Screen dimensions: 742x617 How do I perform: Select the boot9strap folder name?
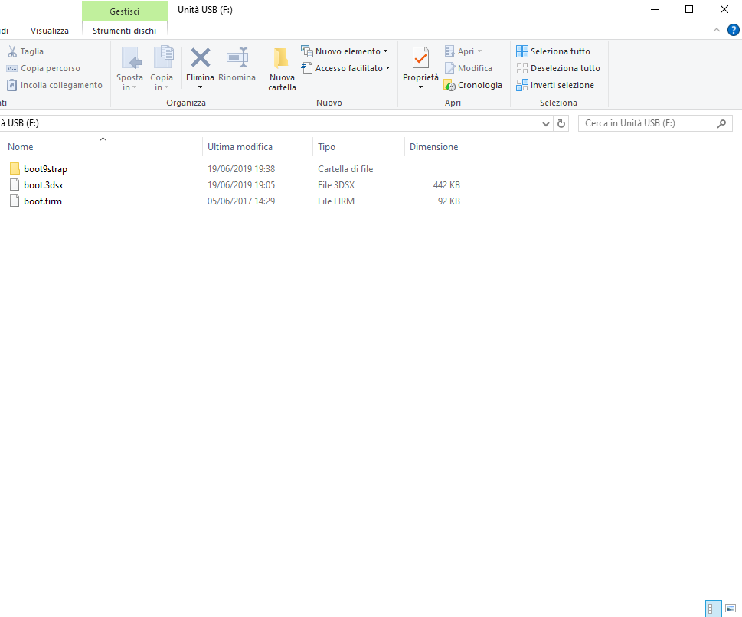(45, 169)
